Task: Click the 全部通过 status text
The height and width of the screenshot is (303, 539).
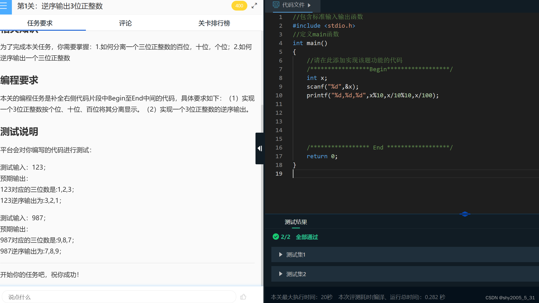Action: pos(307,237)
